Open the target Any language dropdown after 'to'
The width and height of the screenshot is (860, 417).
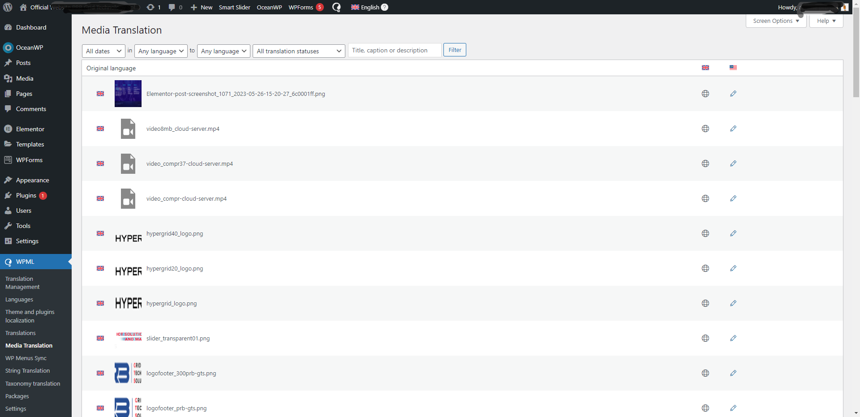tap(224, 51)
